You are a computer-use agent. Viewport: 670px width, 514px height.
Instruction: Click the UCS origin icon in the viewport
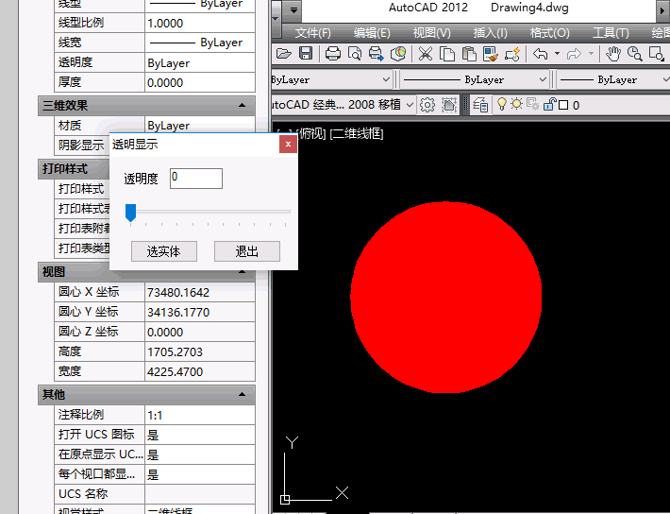285,500
